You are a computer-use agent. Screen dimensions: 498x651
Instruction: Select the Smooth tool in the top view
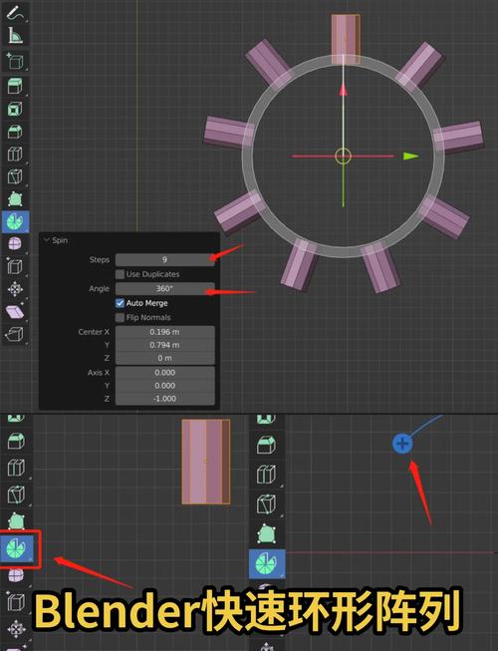pyautogui.click(x=15, y=243)
